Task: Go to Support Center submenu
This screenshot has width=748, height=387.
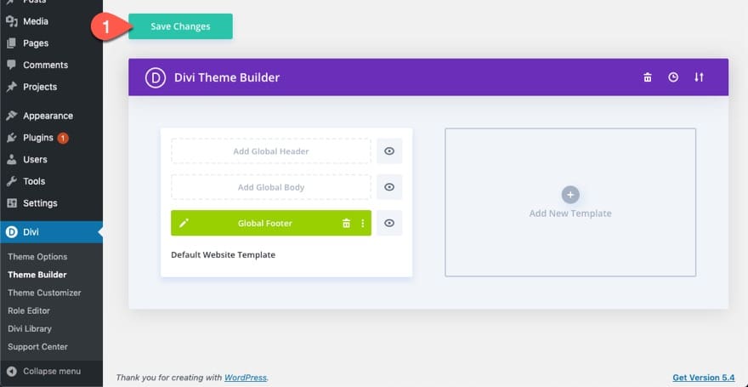Action: [37, 347]
